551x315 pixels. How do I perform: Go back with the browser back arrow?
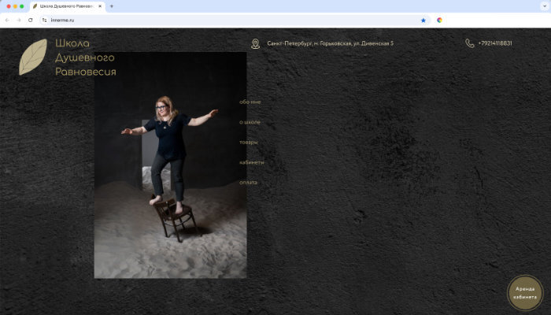click(7, 20)
